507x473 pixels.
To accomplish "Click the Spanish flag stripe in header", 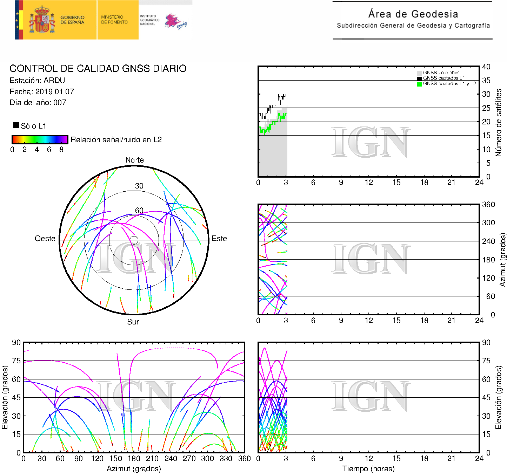I will point(19,20).
